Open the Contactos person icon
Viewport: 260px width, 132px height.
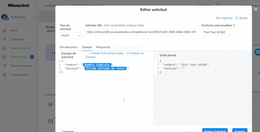[x=5, y=39]
